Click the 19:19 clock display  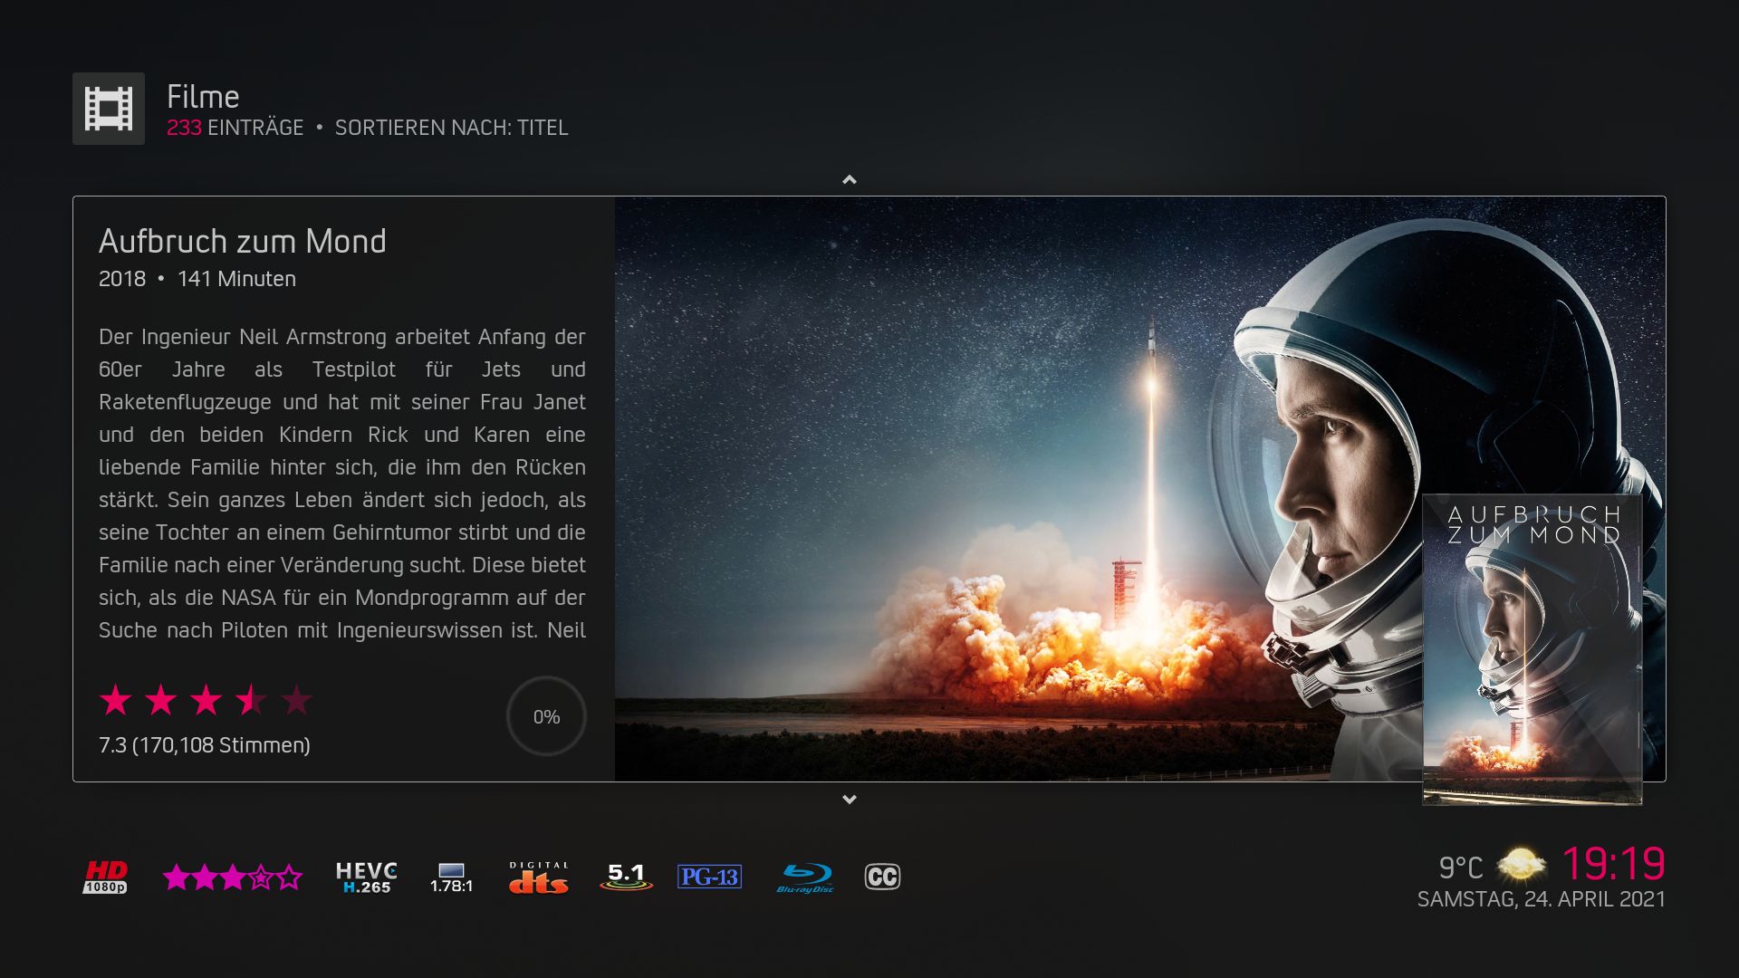pos(1613,863)
